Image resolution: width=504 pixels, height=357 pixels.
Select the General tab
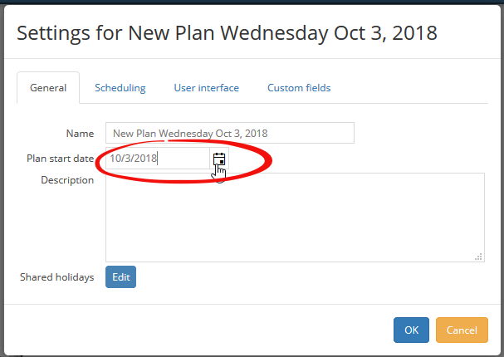(x=48, y=88)
